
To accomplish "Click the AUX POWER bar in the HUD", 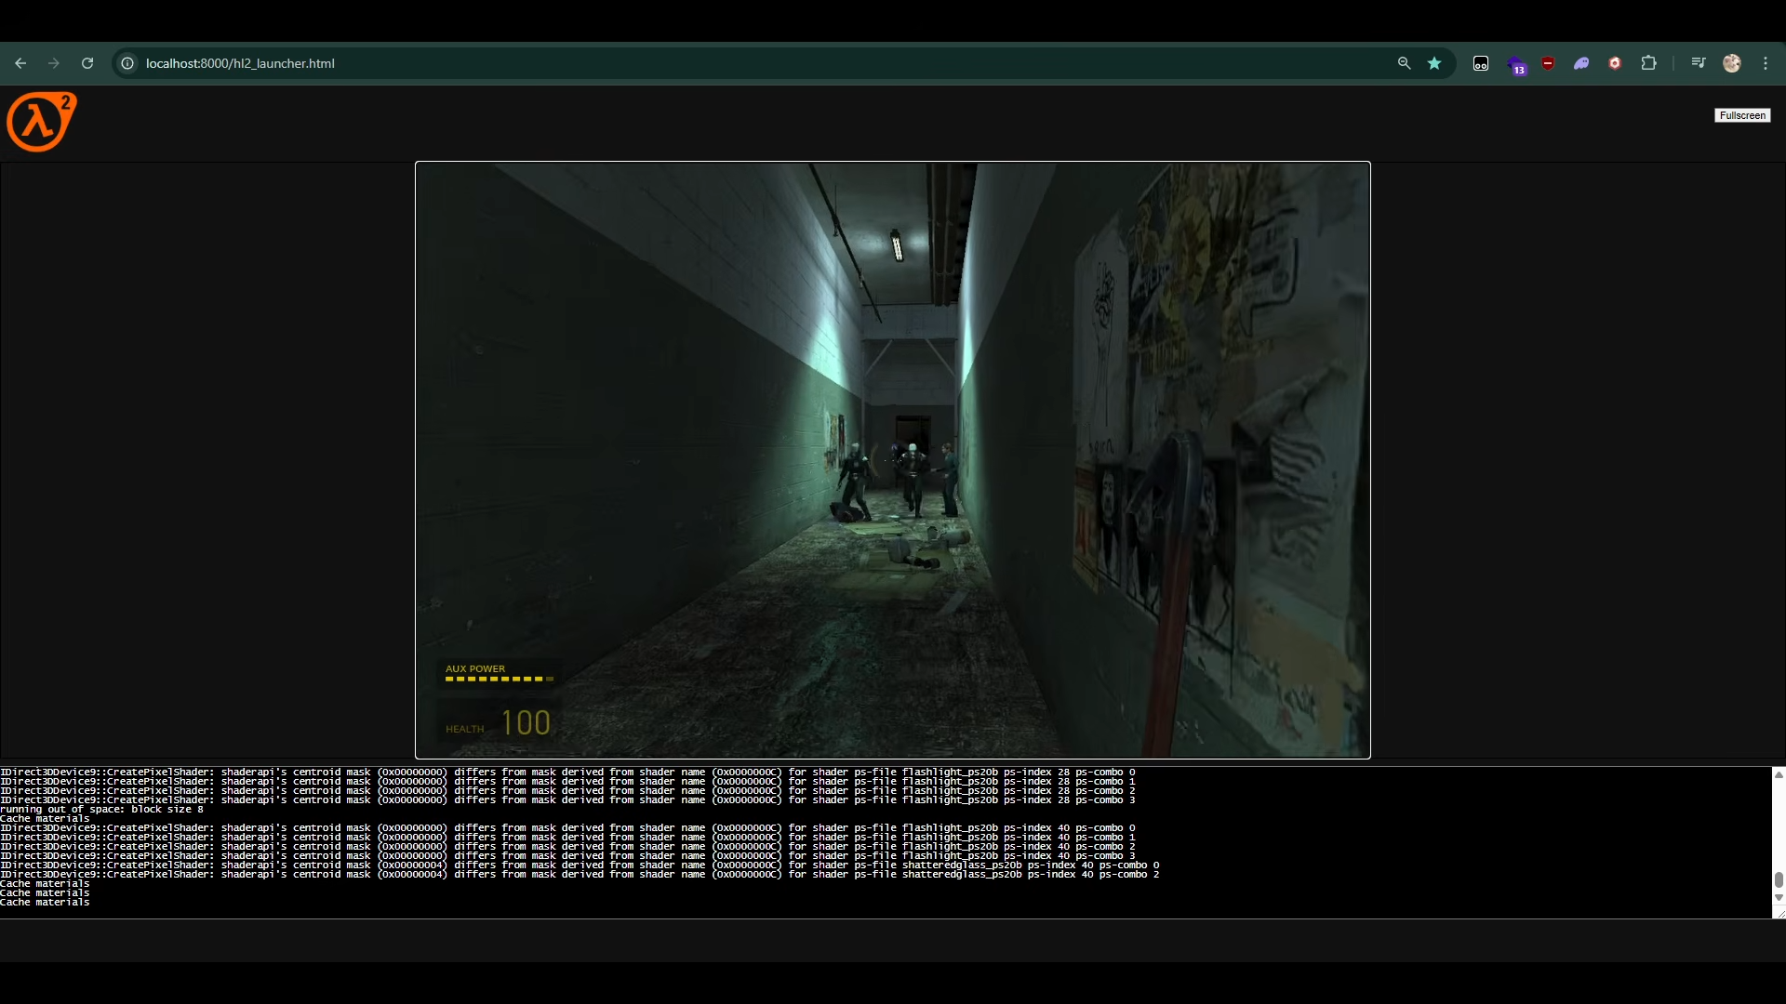I will coord(499,674).
